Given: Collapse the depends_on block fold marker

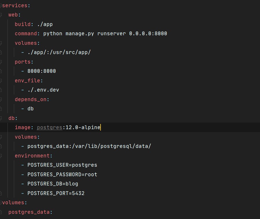Looking at the screenshot, I should (1, 99).
